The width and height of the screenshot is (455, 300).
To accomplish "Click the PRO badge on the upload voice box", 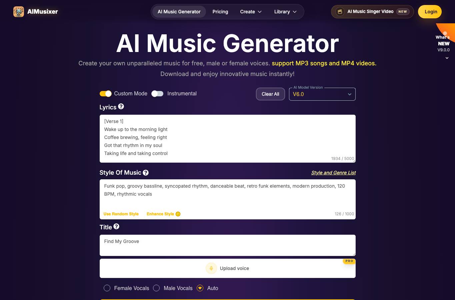I will (x=349, y=261).
